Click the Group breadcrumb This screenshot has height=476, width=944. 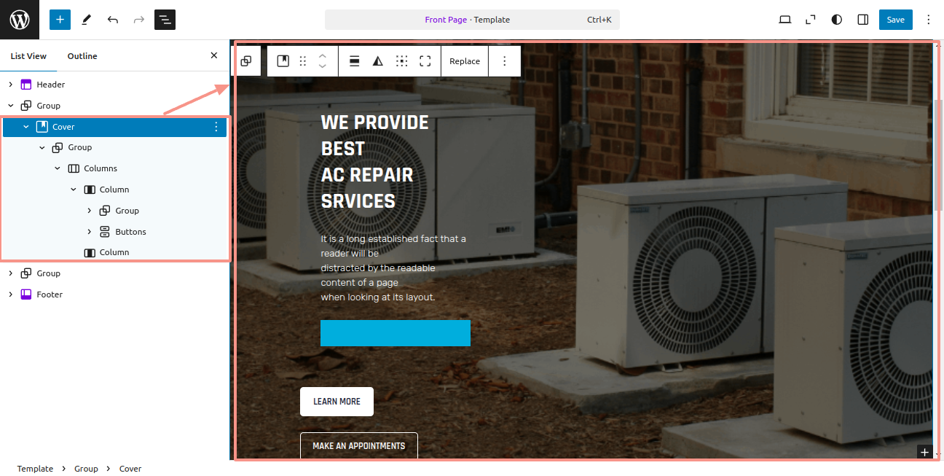click(x=86, y=469)
